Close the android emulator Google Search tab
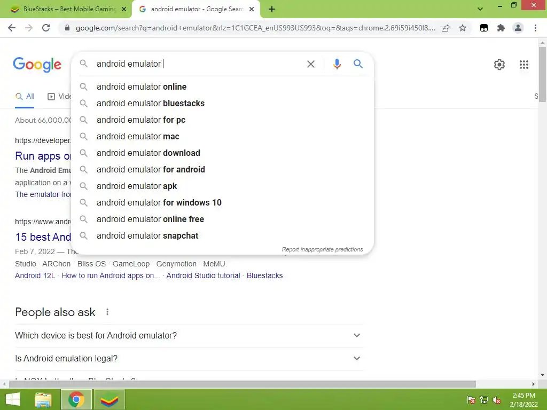 click(x=252, y=10)
